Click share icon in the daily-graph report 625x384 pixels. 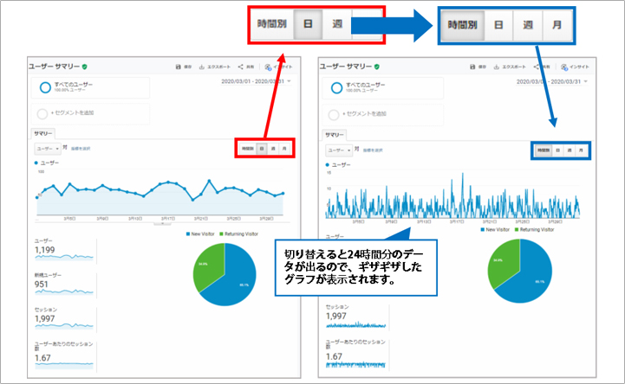pyautogui.click(x=240, y=67)
